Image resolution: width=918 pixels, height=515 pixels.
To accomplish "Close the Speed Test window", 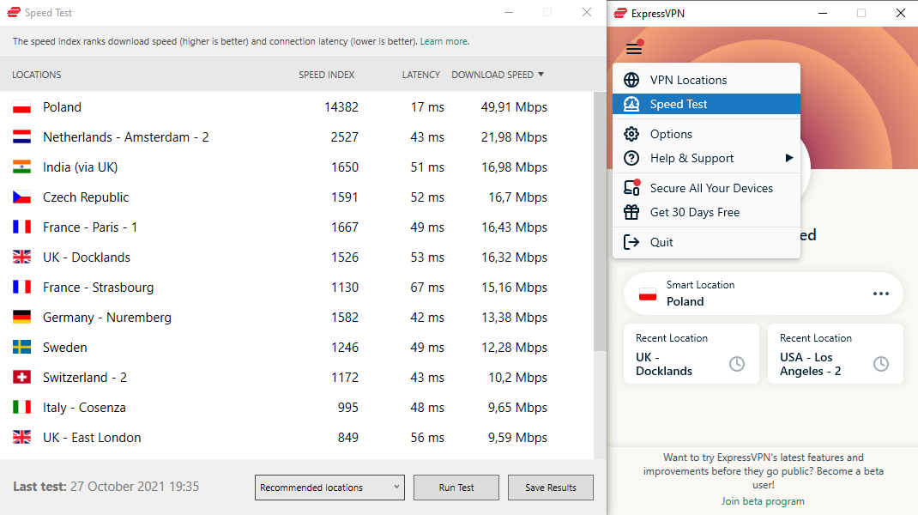I will [587, 12].
